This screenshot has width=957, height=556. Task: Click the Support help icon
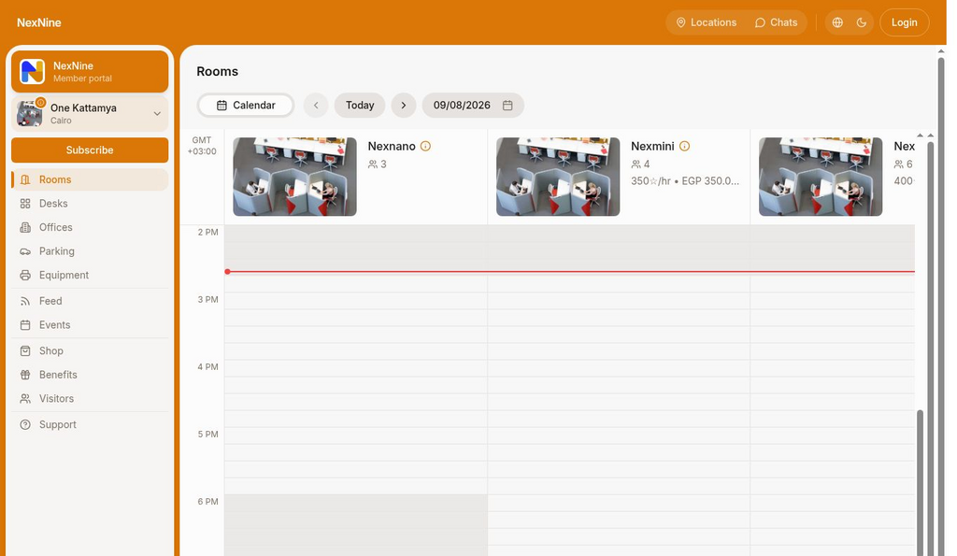(25, 425)
